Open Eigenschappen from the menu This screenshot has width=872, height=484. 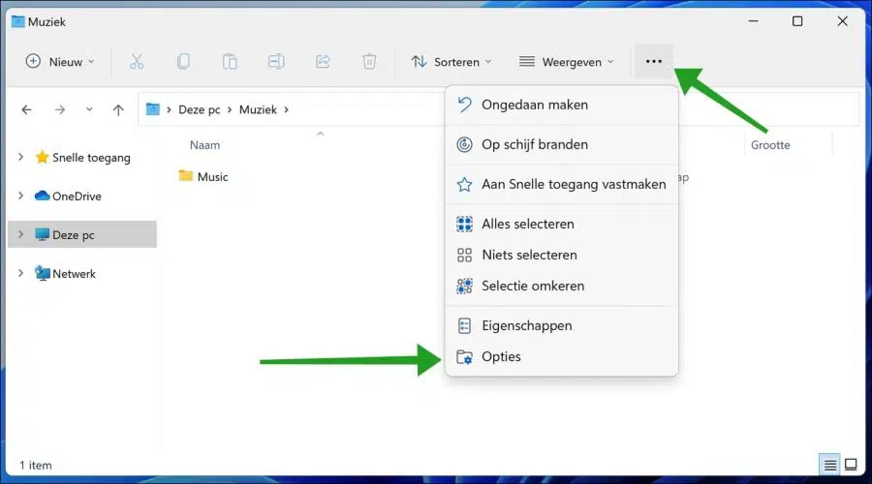pos(562,325)
